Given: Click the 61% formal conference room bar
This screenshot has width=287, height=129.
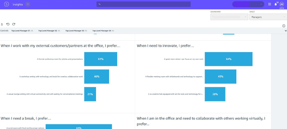Looking at the screenshot, I should 101,59.
